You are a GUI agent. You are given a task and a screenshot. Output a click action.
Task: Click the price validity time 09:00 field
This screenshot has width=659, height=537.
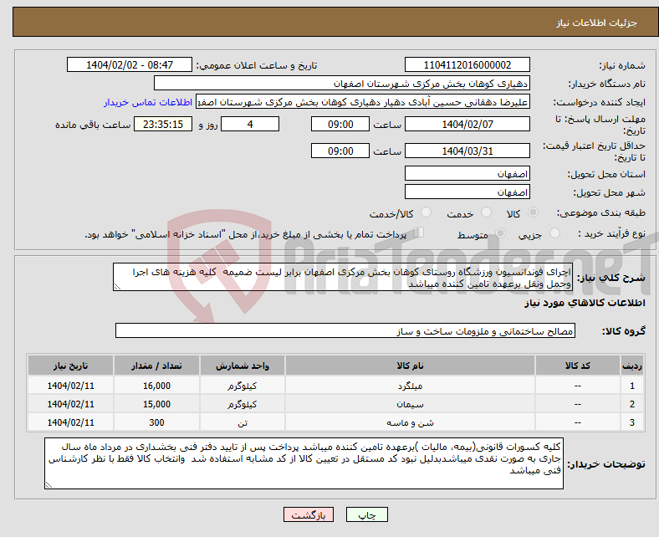pos(340,151)
